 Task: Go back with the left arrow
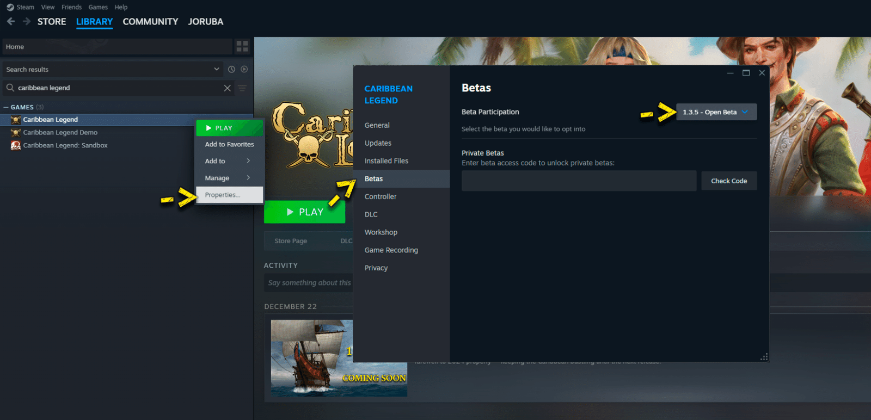pyautogui.click(x=11, y=21)
